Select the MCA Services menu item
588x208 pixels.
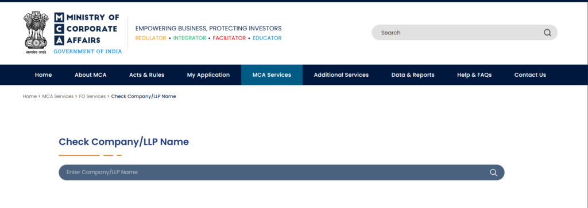point(272,75)
